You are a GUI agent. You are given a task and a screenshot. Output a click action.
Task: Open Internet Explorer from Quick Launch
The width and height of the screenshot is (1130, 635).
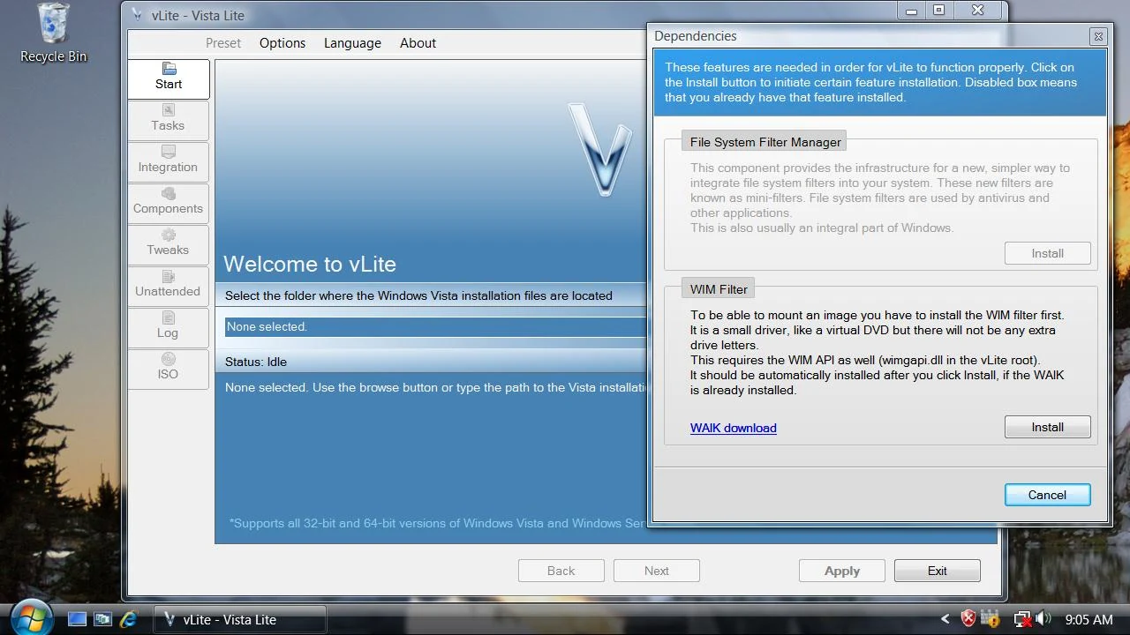(129, 619)
